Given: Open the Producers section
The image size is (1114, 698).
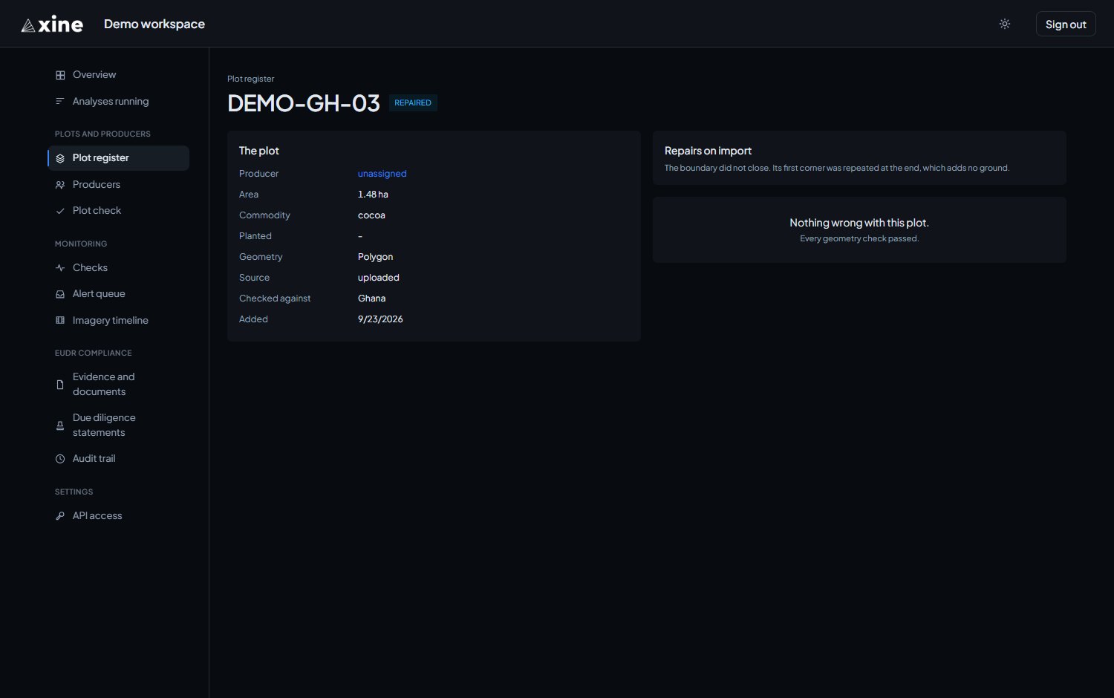Looking at the screenshot, I should (119, 185).
